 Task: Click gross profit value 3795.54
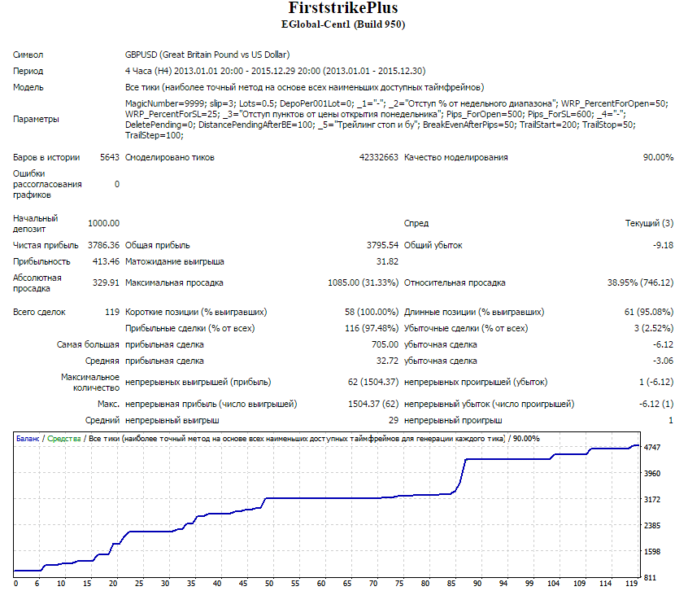[382, 245]
